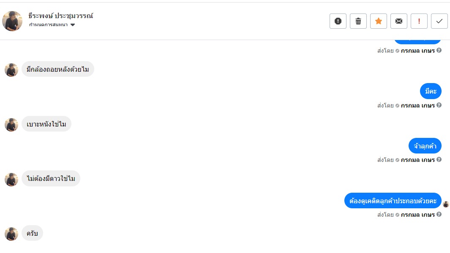This screenshot has height=253, width=450.
Task: Click help icon under จ้าลูกค้า message
Action: (439, 160)
